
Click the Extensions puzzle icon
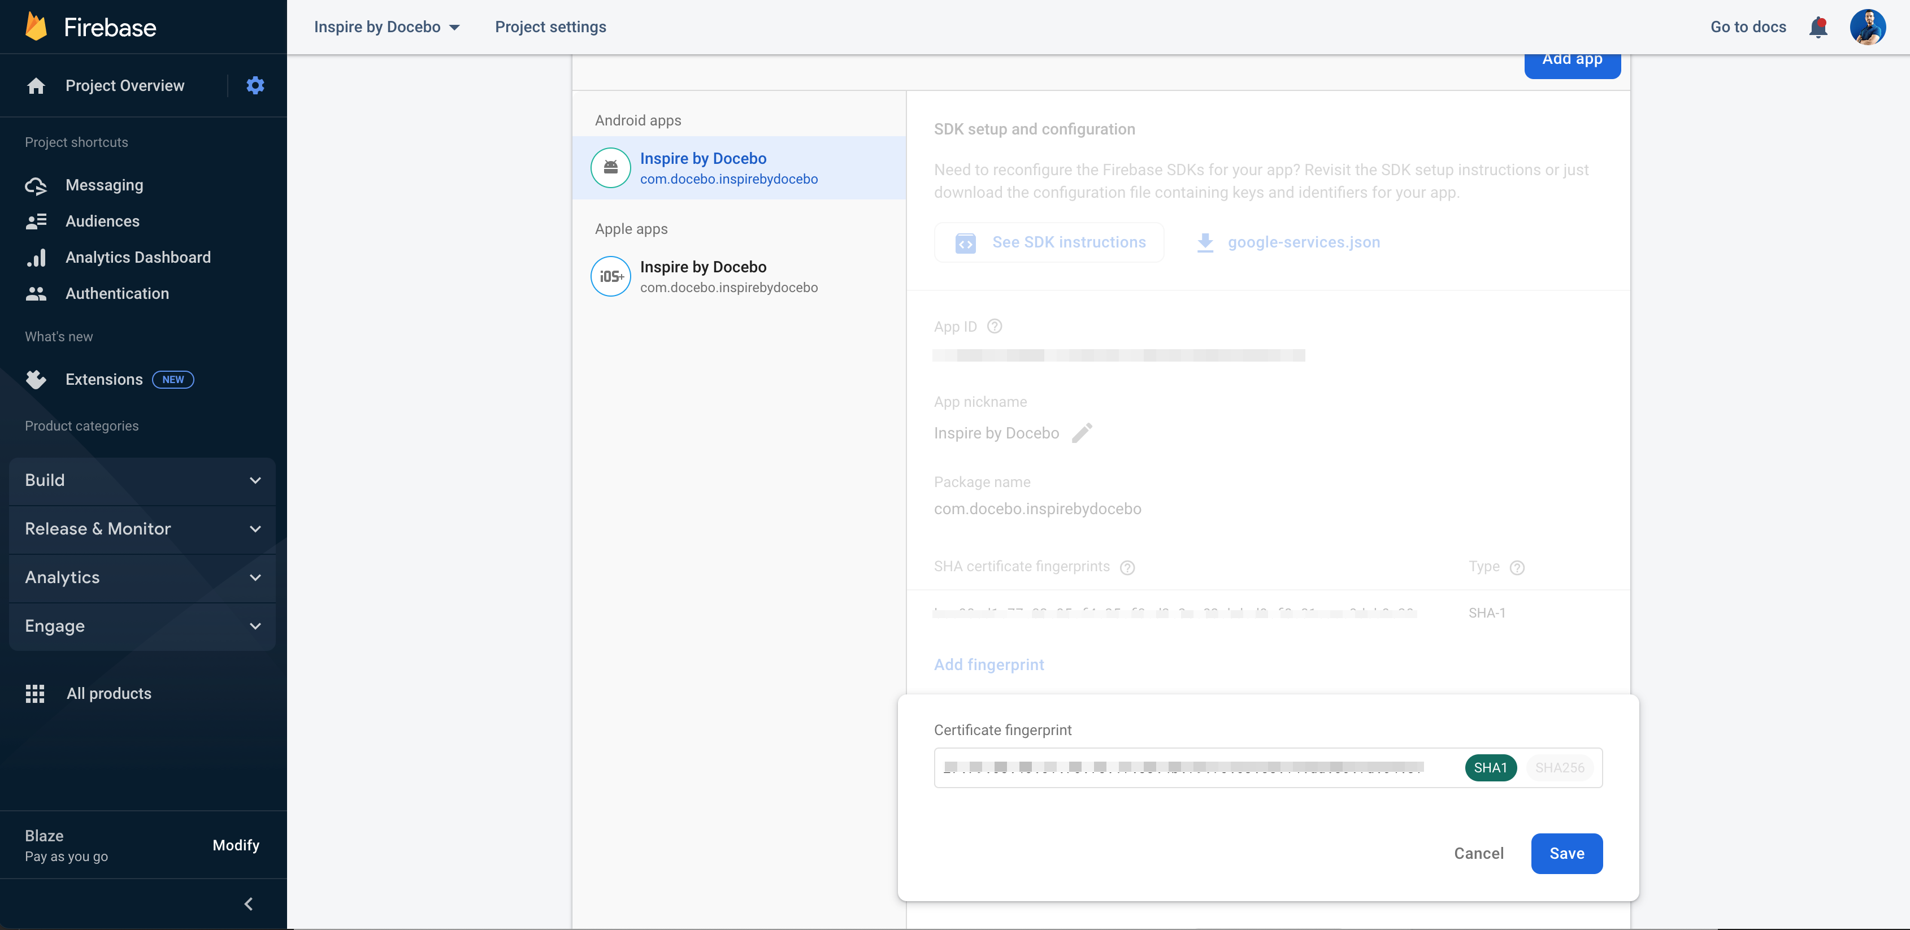(x=36, y=380)
